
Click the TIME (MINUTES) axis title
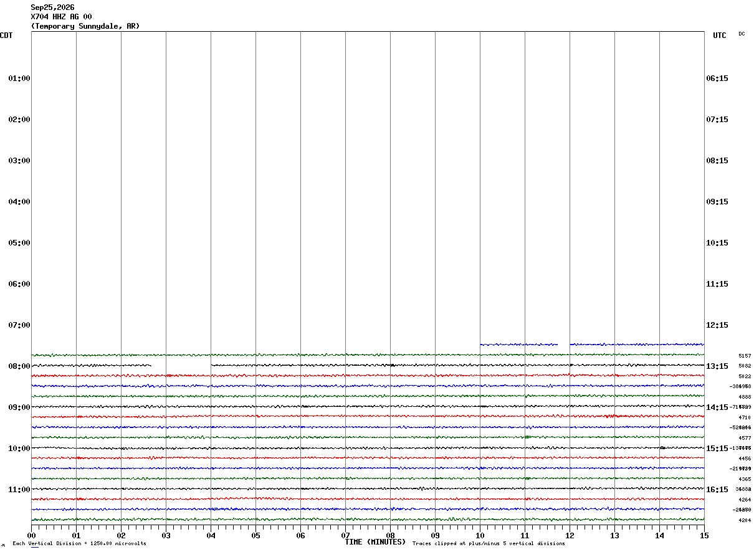(375, 542)
